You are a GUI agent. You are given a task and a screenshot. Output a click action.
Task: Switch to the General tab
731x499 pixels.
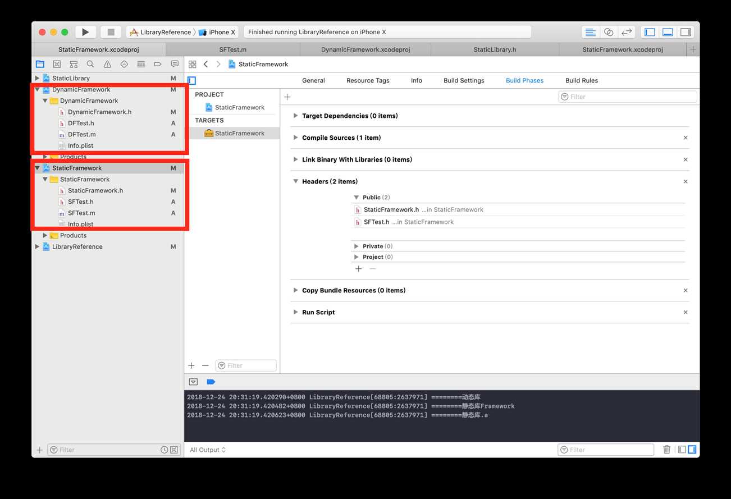coord(313,80)
